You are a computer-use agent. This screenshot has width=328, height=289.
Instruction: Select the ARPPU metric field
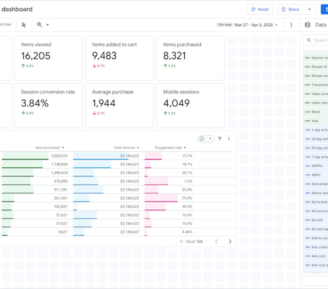pyautogui.click(x=316, y=166)
